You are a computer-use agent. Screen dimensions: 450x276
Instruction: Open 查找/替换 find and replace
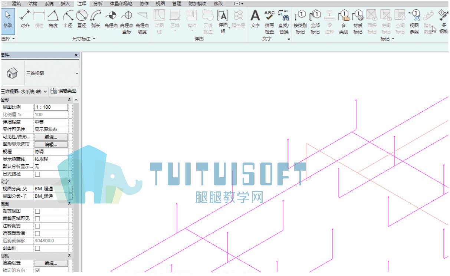[x=284, y=22]
